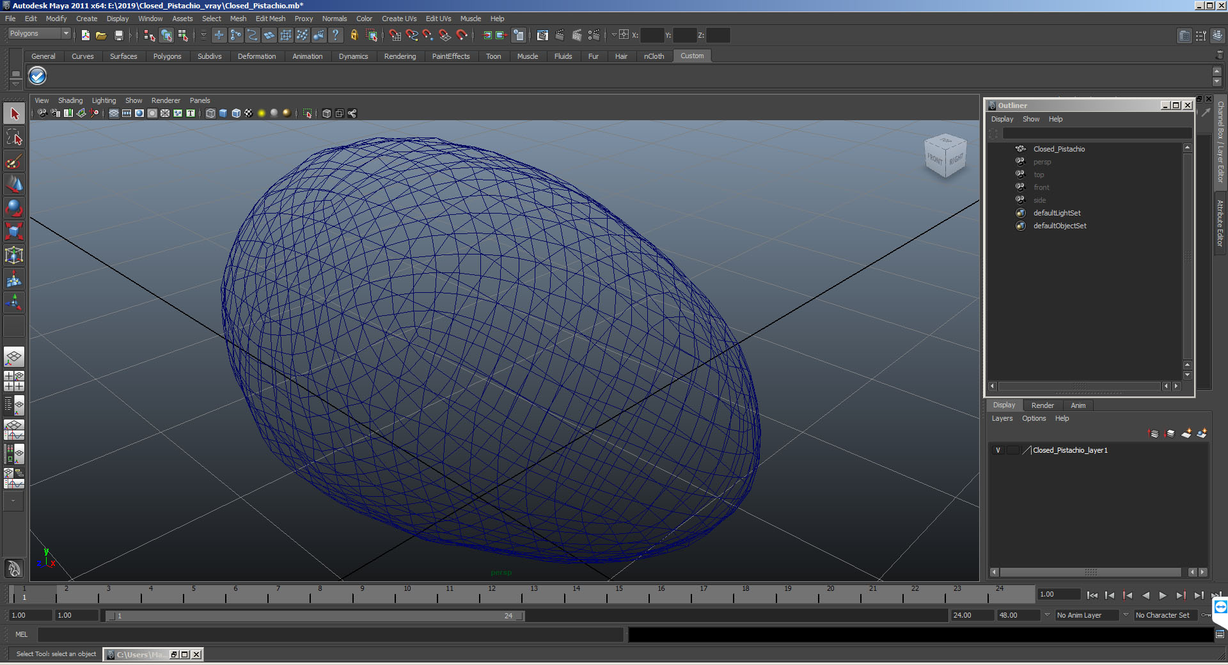Open the Shading menu in viewport
This screenshot has height=665, width=1228.
(70, 100)
